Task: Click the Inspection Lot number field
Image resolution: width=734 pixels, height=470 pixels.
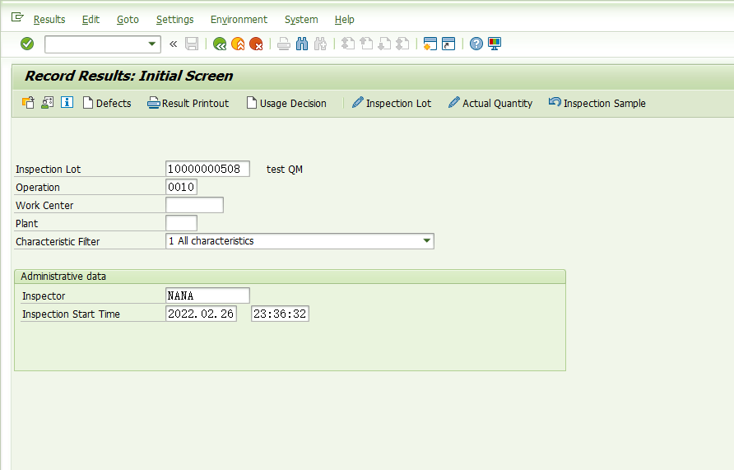Action: (207, 169)
